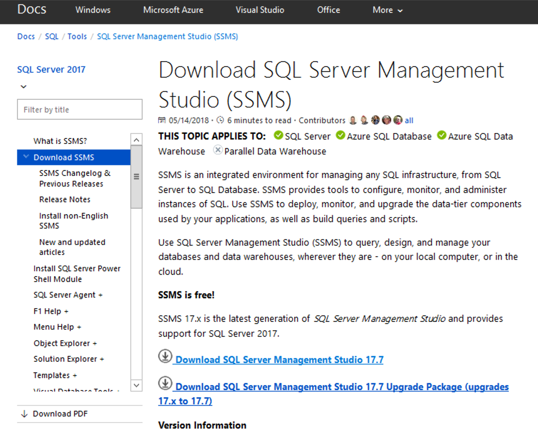Go to Docs breadcrumb link
538x435 pixels.
tap(26, 36)
